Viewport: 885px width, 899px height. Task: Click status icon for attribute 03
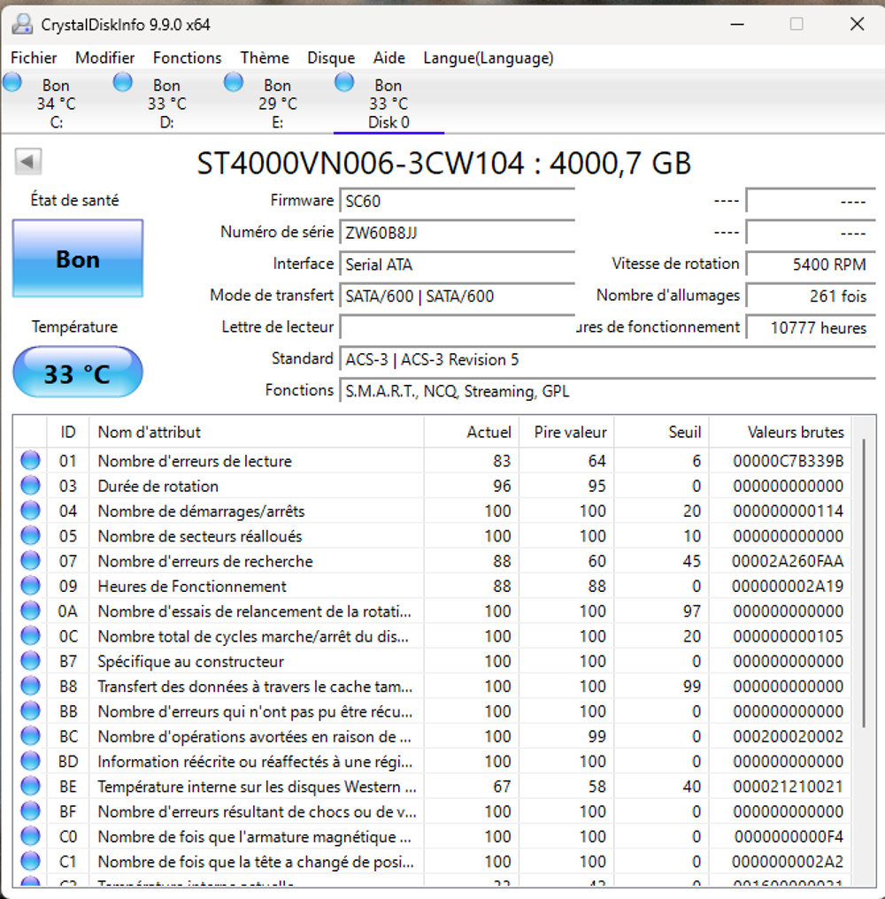30,486
